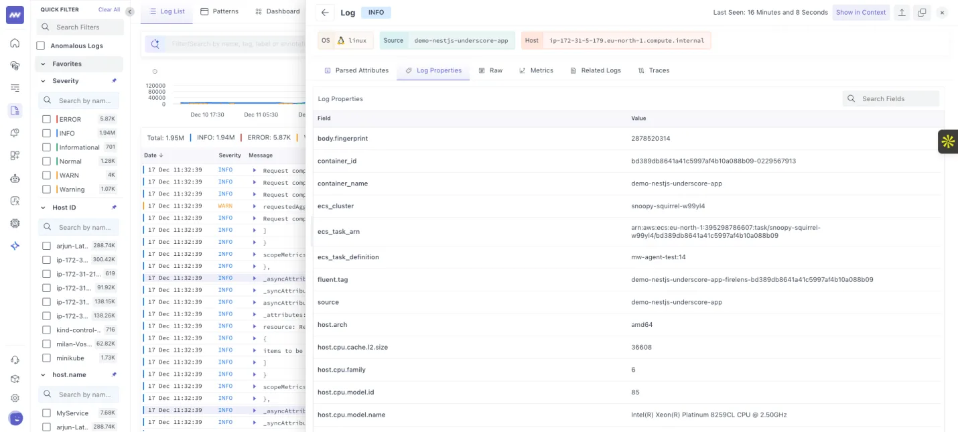Check the minikube host filter
Image resolution: width=958 pixels, height=432 pixels.
[46, 358]
